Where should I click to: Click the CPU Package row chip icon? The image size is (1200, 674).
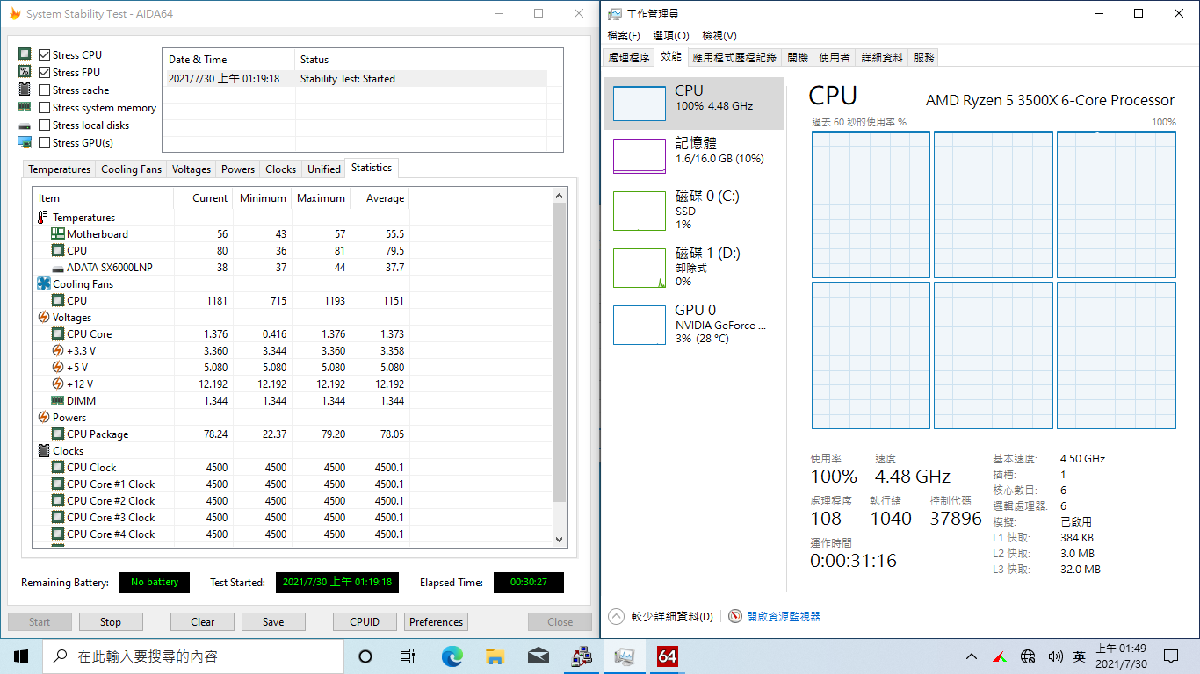(58, 434)
